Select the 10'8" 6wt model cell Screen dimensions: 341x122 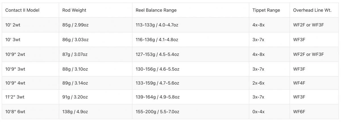coord(15,112)
